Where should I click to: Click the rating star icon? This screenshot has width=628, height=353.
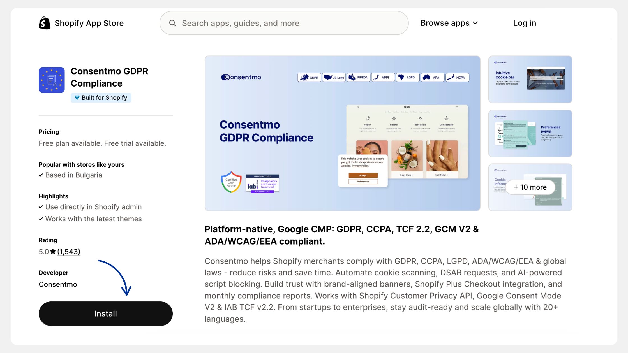tap(53, 252)
